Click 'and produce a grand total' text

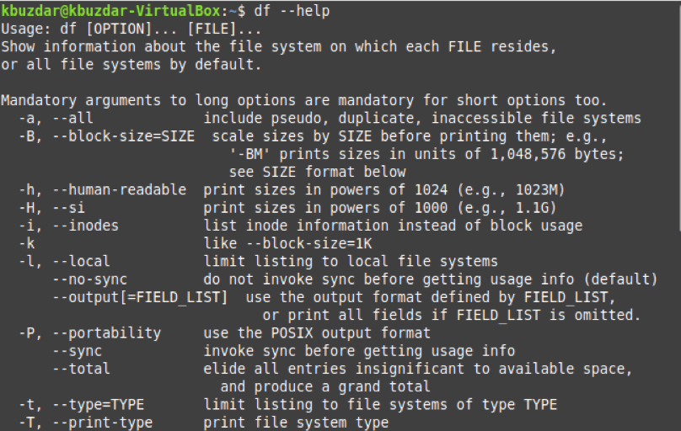[x=325, y=386]
